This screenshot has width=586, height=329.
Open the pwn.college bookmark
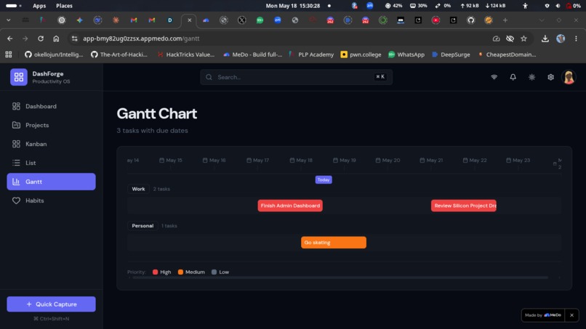pyautogui.click(x=361, y=54)
